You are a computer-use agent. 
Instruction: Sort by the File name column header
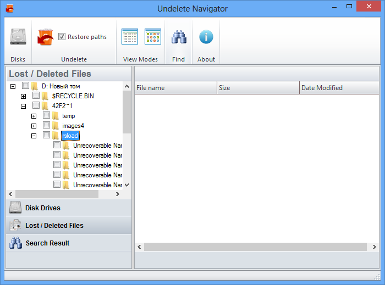click(x=176, y=88)
